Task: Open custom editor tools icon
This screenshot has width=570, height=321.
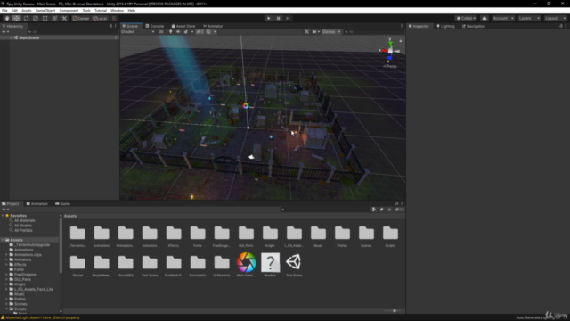Action: [64, 18]
